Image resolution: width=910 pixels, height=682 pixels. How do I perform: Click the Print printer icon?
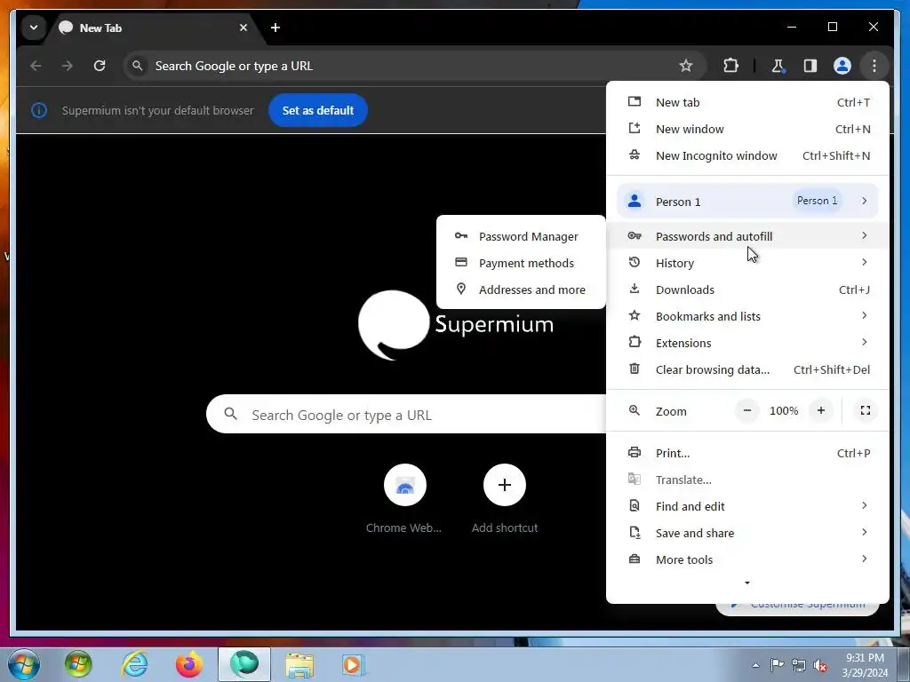coord(635,452)
